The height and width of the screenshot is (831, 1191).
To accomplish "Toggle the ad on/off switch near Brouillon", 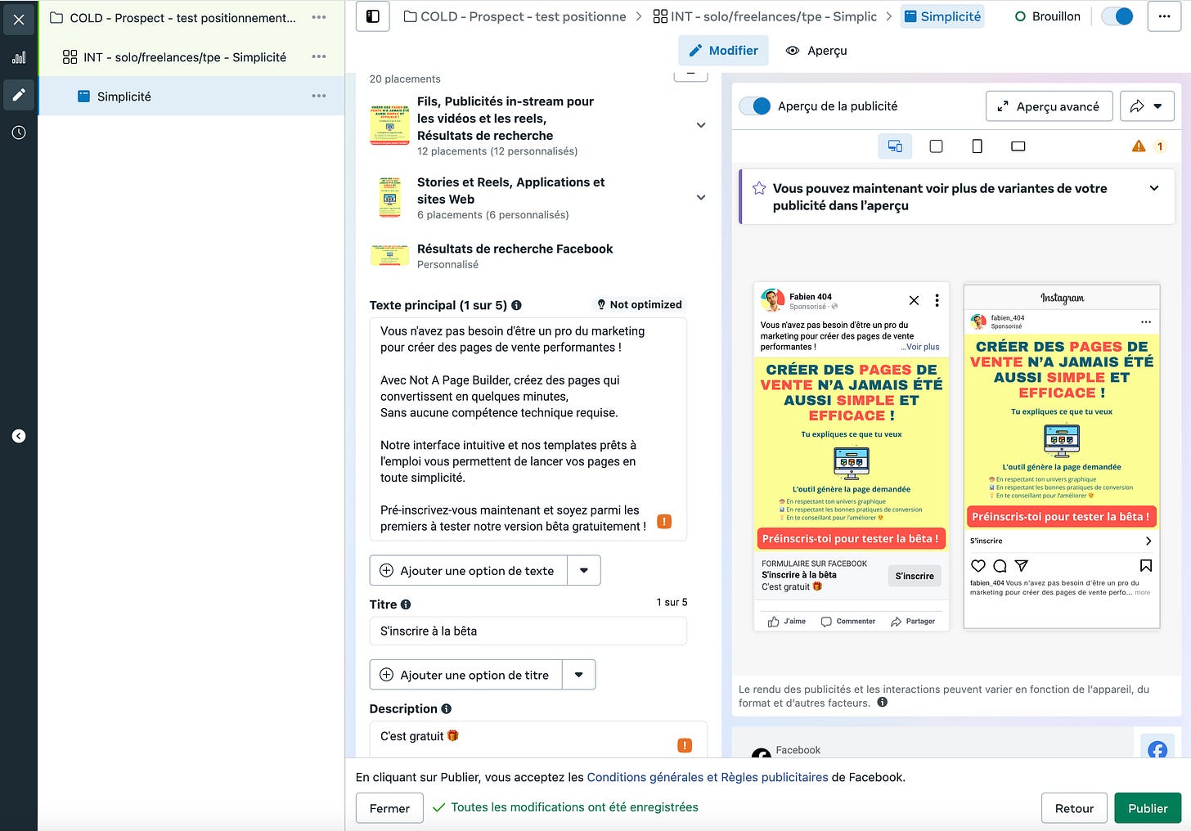I will point(1117,16).
